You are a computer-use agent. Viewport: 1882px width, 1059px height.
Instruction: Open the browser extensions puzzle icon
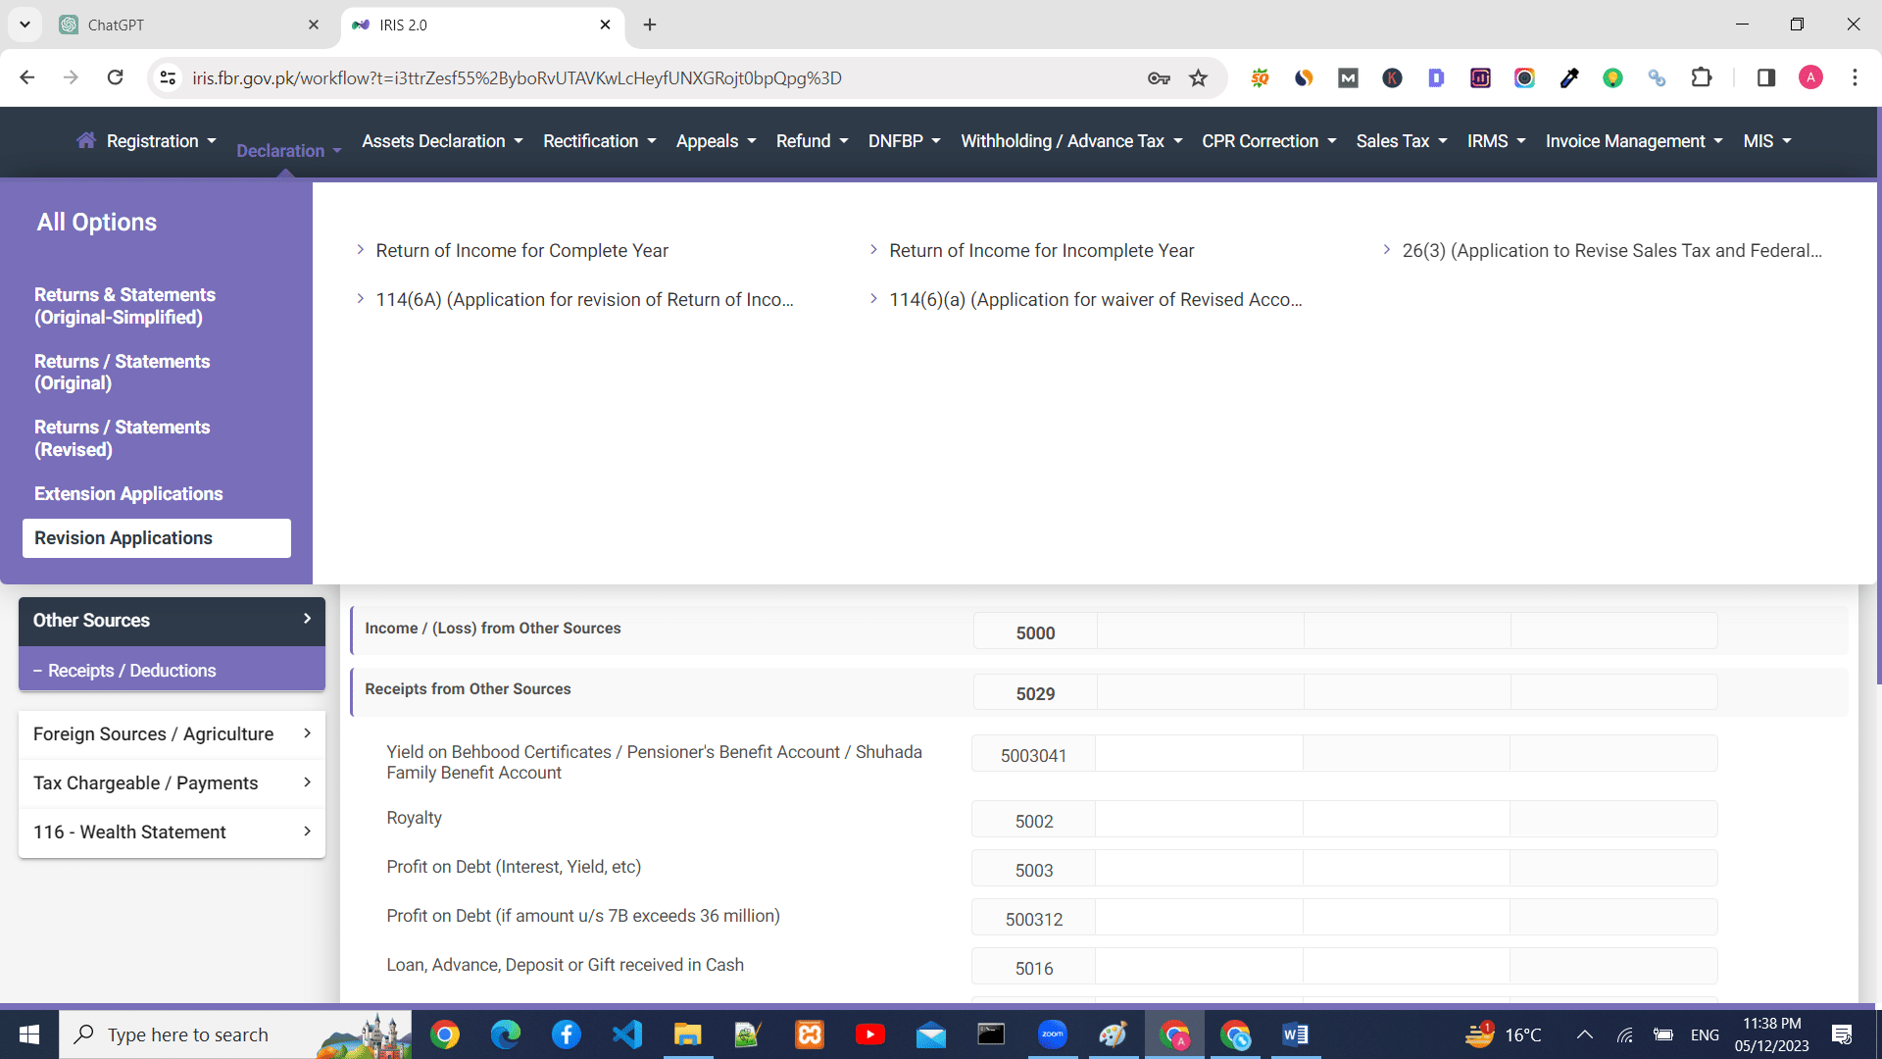coord(1702,77)
